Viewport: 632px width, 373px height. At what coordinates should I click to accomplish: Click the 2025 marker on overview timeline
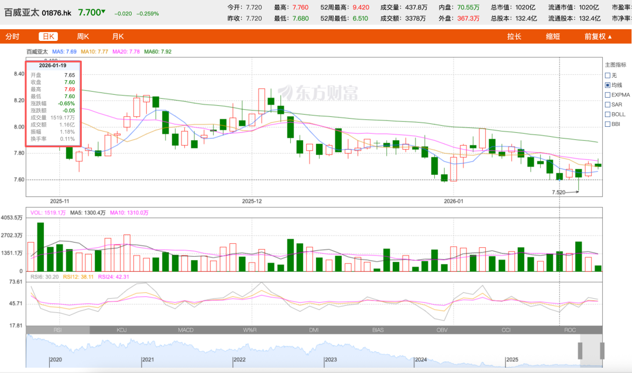(512, 360)
